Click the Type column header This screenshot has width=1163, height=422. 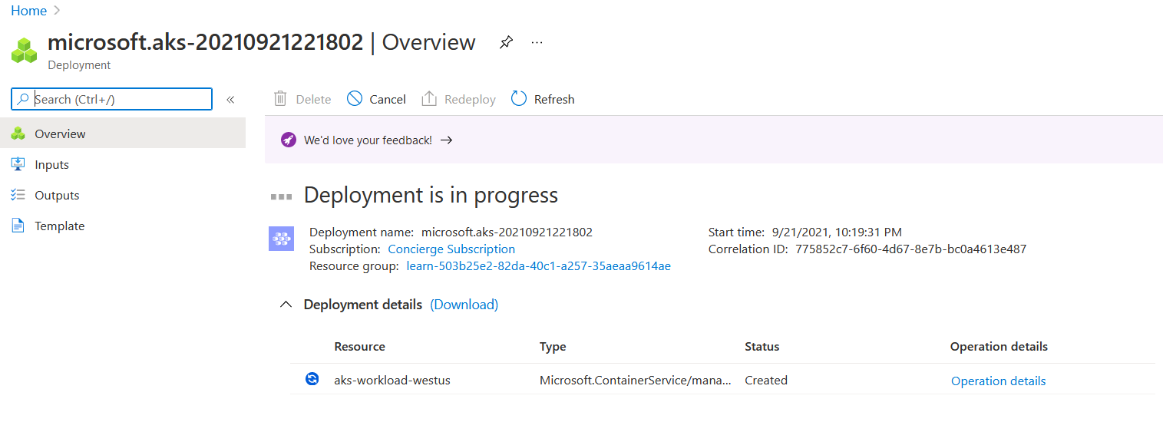553,347
